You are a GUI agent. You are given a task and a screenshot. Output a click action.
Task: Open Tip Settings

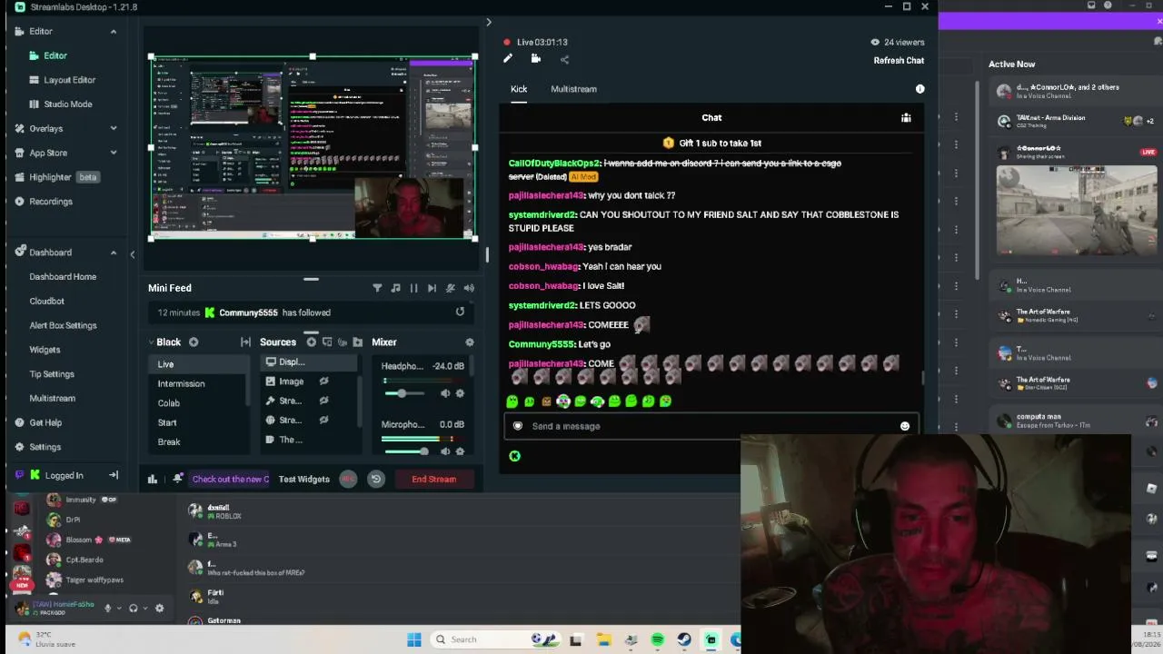[x=52, y=374]
